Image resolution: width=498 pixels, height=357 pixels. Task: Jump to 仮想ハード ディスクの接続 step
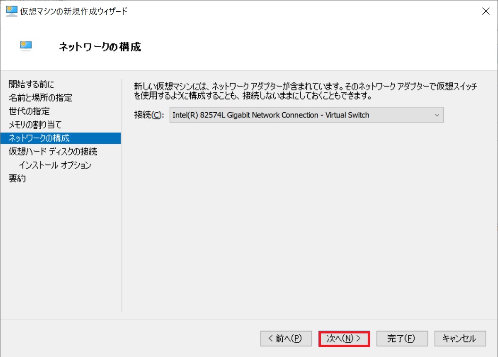click(x=53, y=151)
